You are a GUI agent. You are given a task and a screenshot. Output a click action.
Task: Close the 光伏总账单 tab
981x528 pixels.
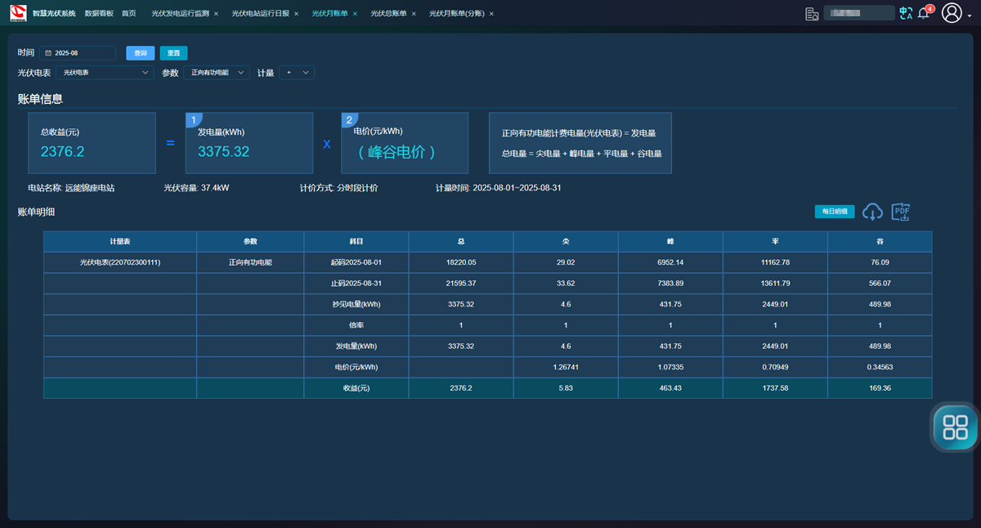point(414,14)
